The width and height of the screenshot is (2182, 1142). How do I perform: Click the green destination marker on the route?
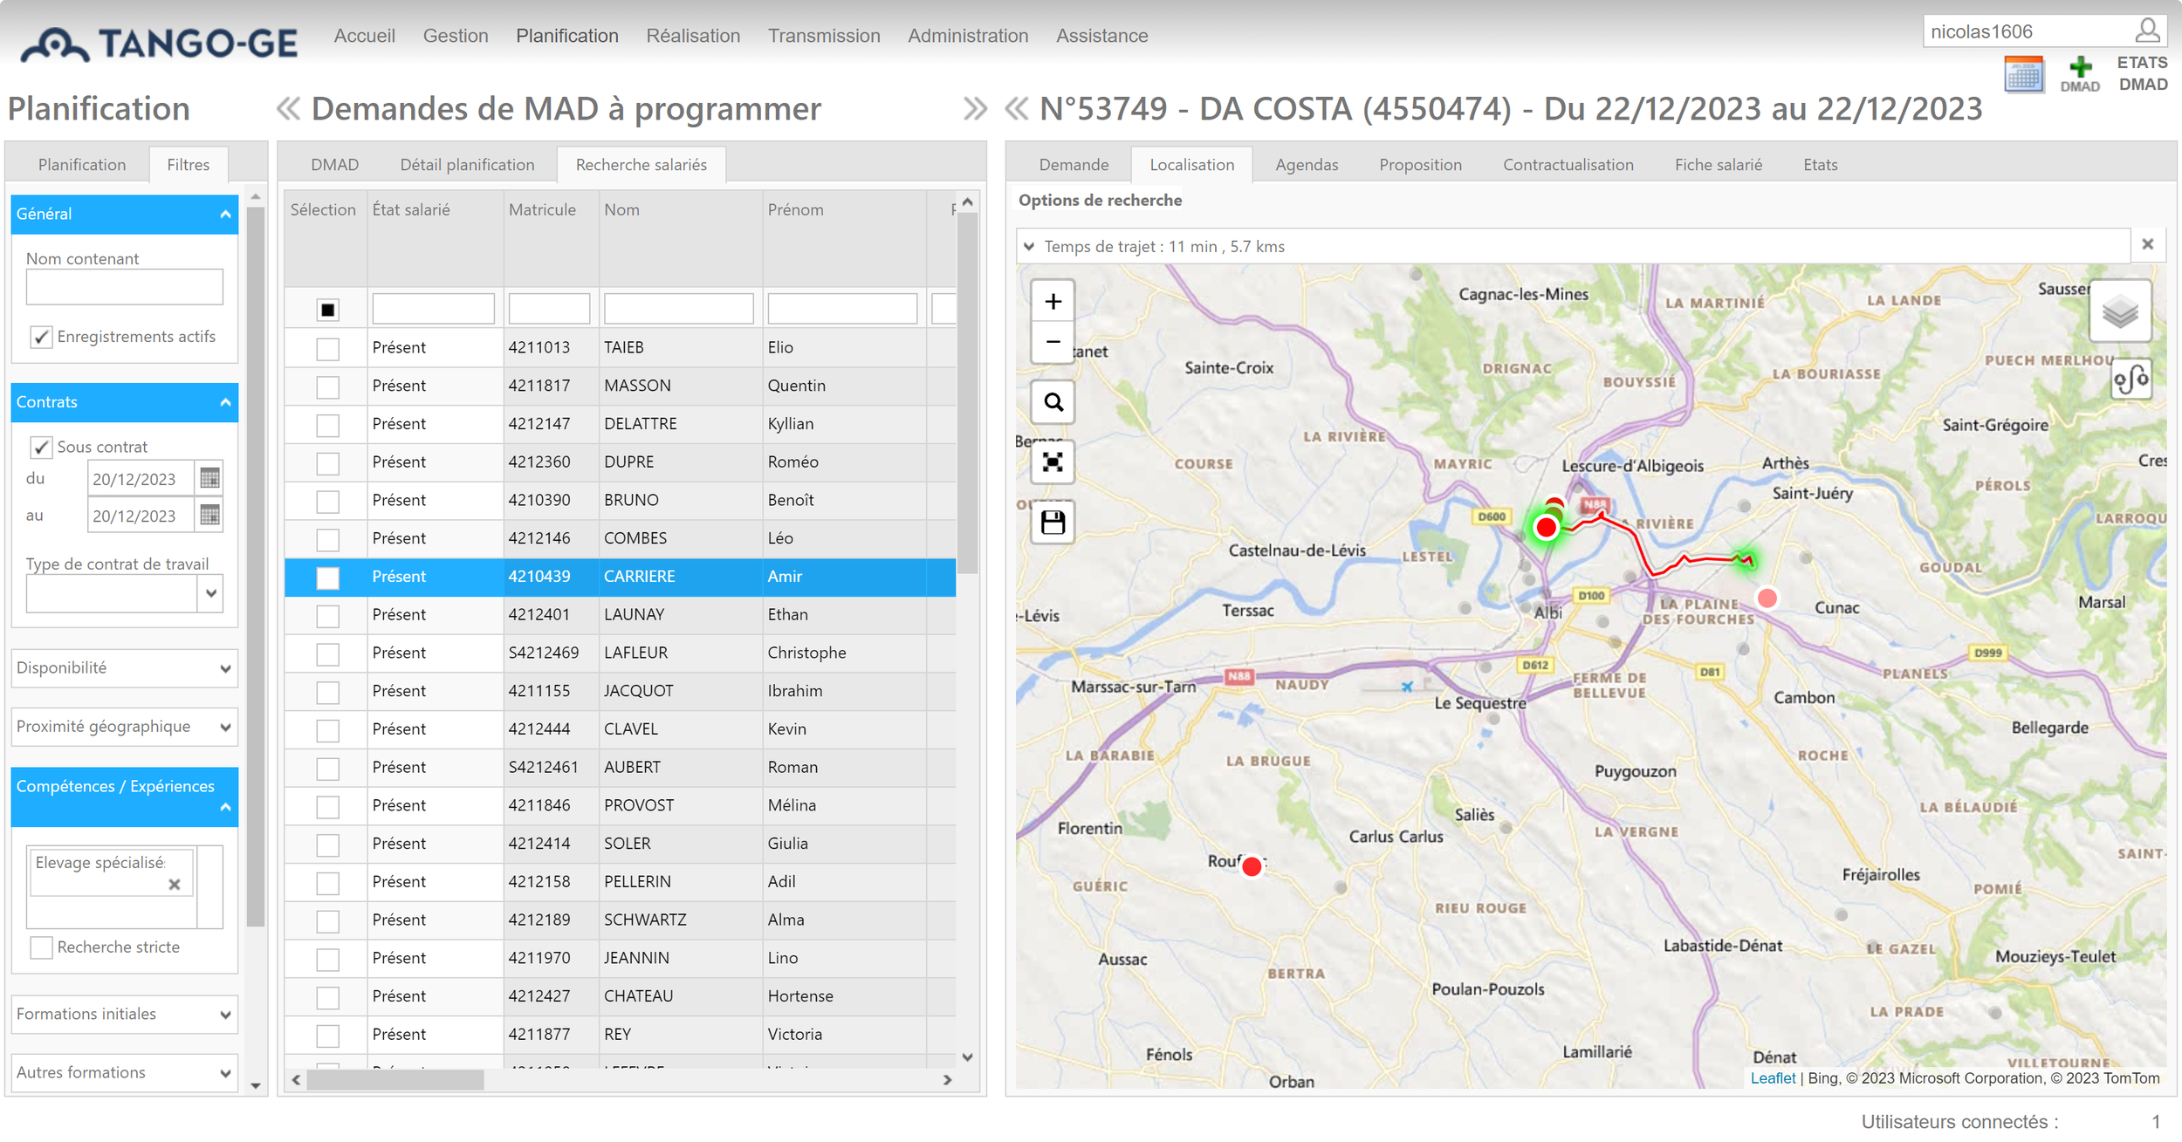1746,560
